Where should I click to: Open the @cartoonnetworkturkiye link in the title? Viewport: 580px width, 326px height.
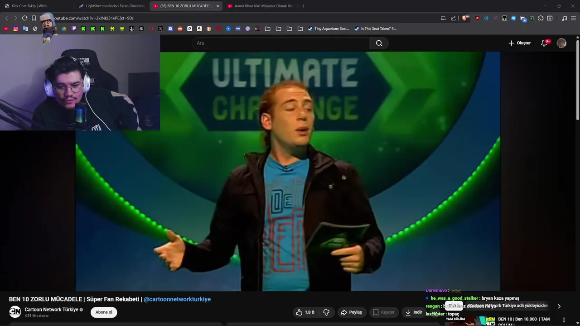click(x=177, y=299)
